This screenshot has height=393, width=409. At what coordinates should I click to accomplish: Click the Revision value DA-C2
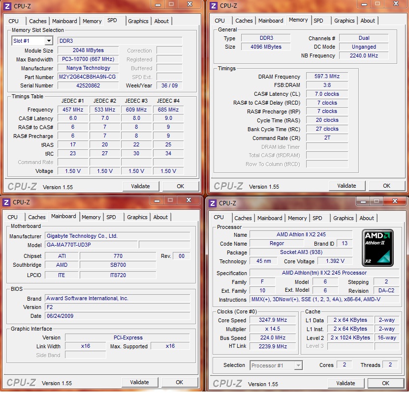pyautogui.click(x=386, y=290)
